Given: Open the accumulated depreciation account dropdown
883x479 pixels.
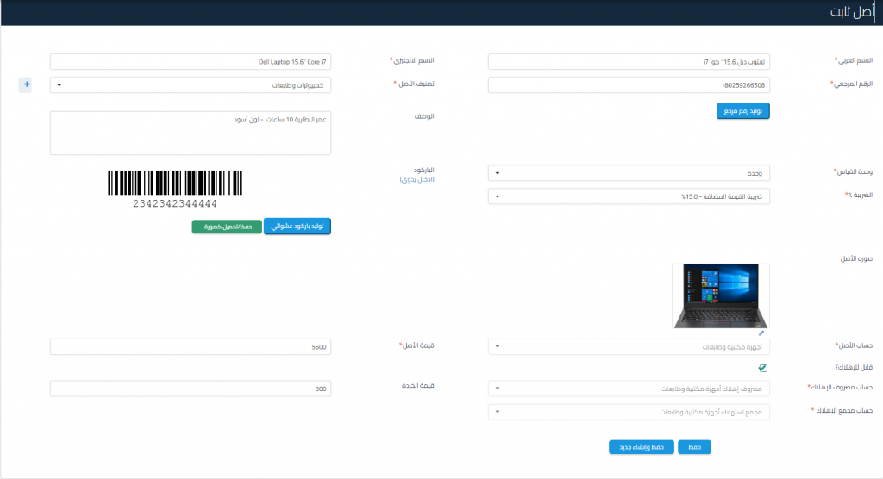Looking at the screenshot, I should point(629,413).
